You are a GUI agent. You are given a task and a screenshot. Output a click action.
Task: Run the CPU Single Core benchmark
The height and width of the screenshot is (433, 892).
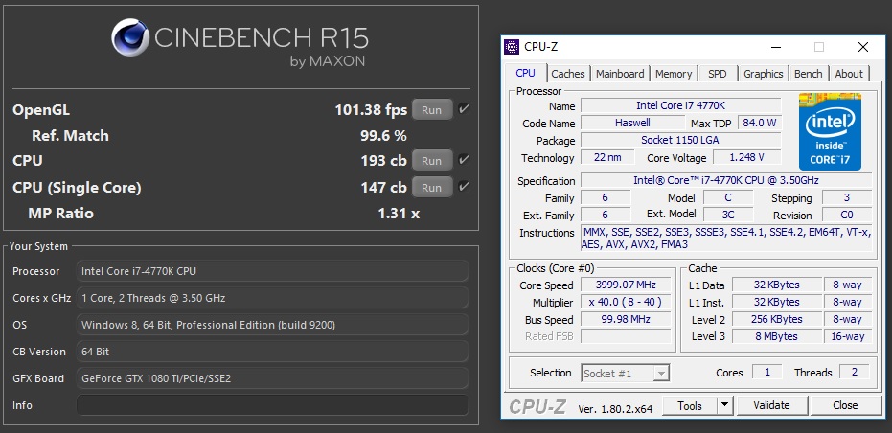pyautogui.click(x=432, y=187)
